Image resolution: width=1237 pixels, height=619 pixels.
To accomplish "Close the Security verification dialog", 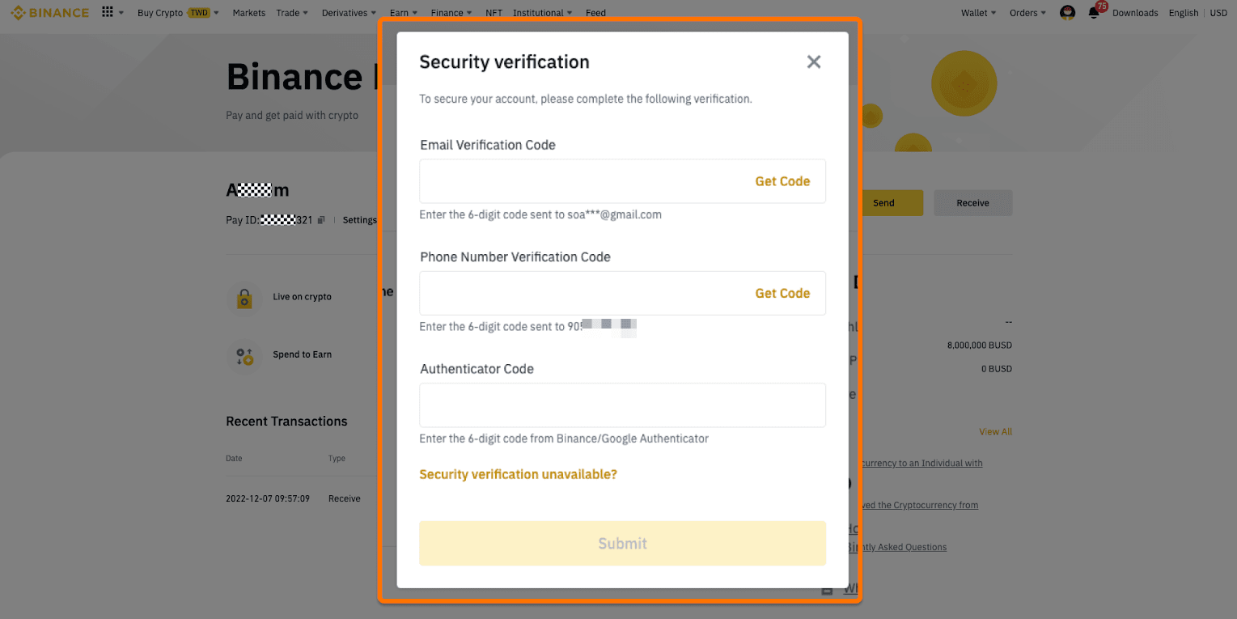I will point(813,61).
